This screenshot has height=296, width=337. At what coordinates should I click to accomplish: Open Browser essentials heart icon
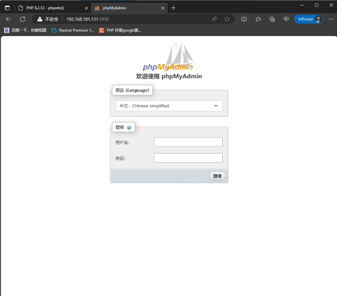286,19
